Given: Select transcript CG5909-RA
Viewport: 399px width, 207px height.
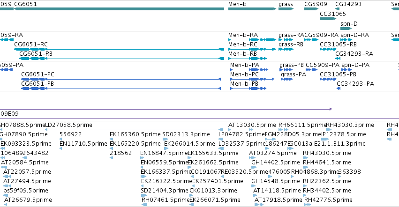Looking at the screenshot, I should point(311,40).
